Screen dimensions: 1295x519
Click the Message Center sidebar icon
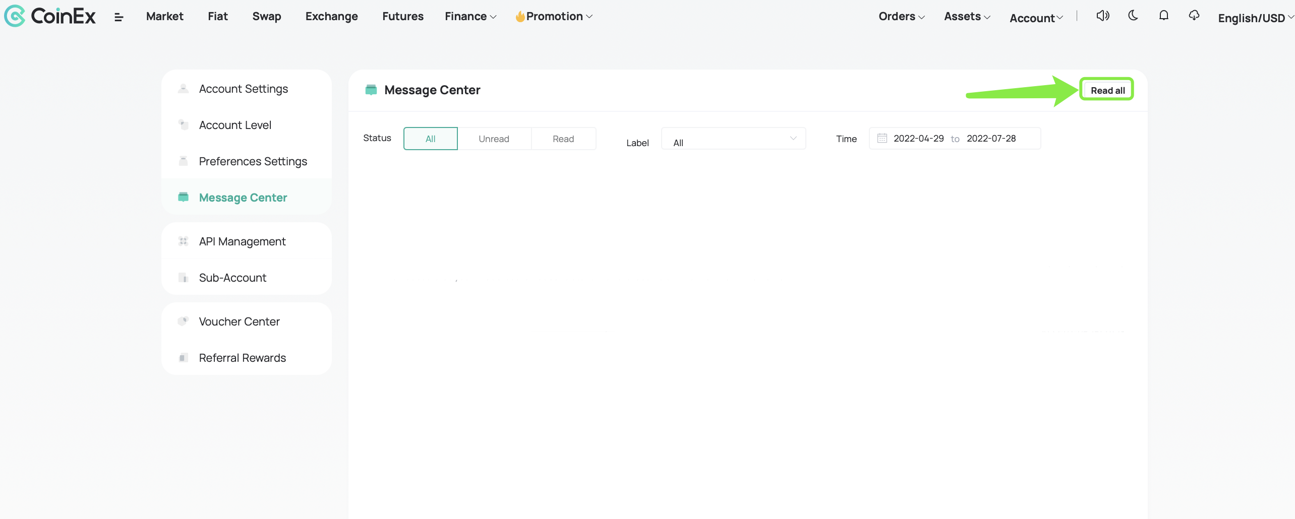[x=184, y=197]
